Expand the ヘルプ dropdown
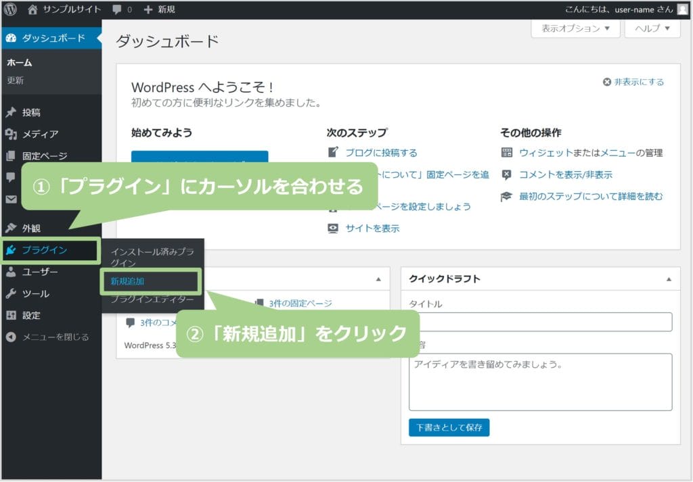Viewport: 693px width, 482px height. pos(652,28)
